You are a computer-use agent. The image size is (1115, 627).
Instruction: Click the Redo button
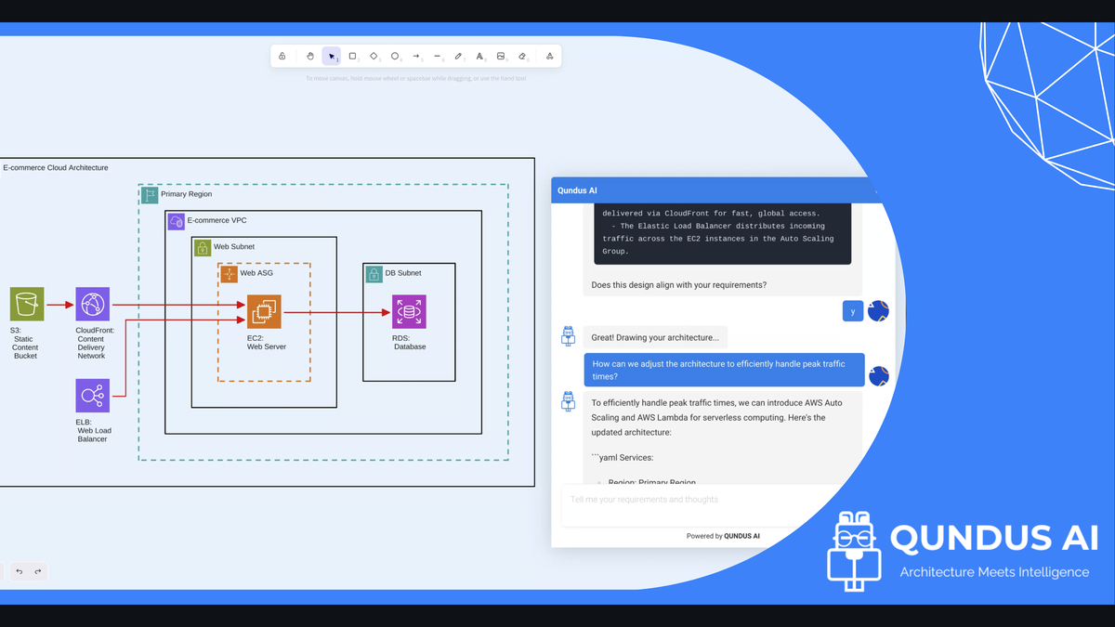(x=38, y=571)
